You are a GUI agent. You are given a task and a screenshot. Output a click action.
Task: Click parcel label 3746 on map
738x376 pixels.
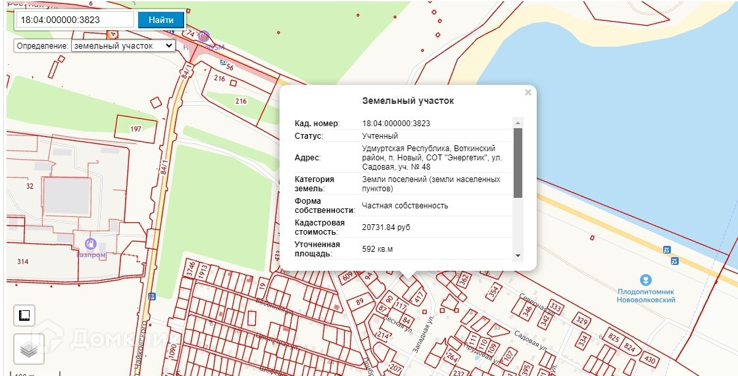tap(191, 268)
